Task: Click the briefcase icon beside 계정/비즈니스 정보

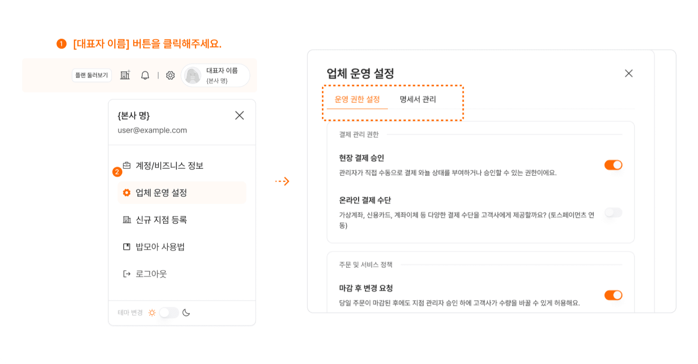Action: click(127, 165)
